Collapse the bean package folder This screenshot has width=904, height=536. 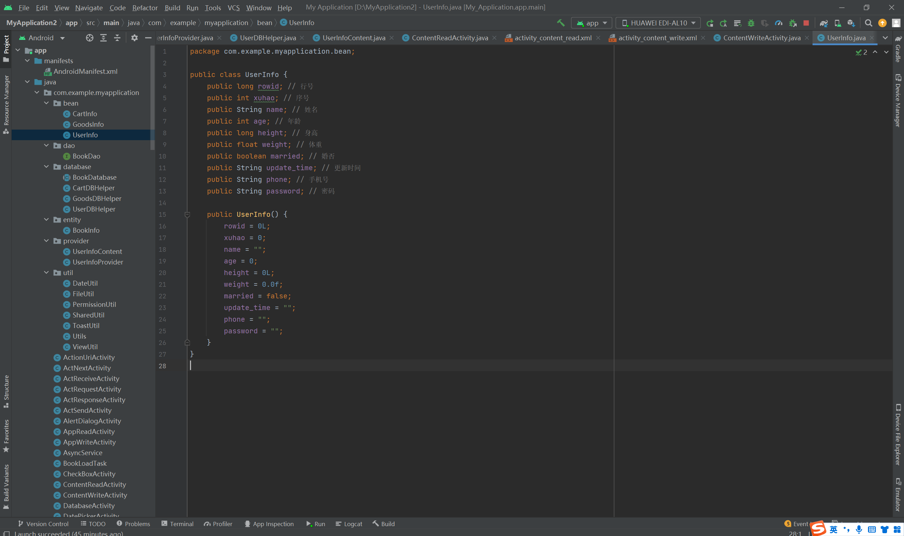tap(47, 103)
